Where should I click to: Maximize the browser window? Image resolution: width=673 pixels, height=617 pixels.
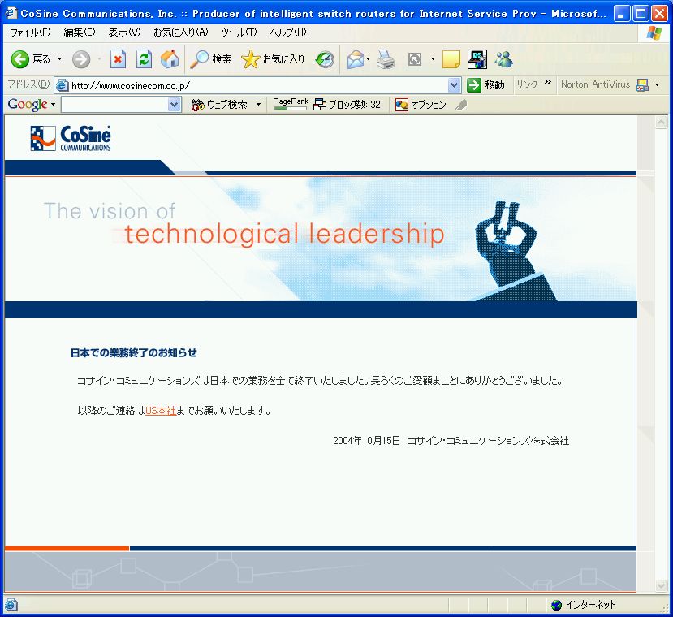click(641, 14)
